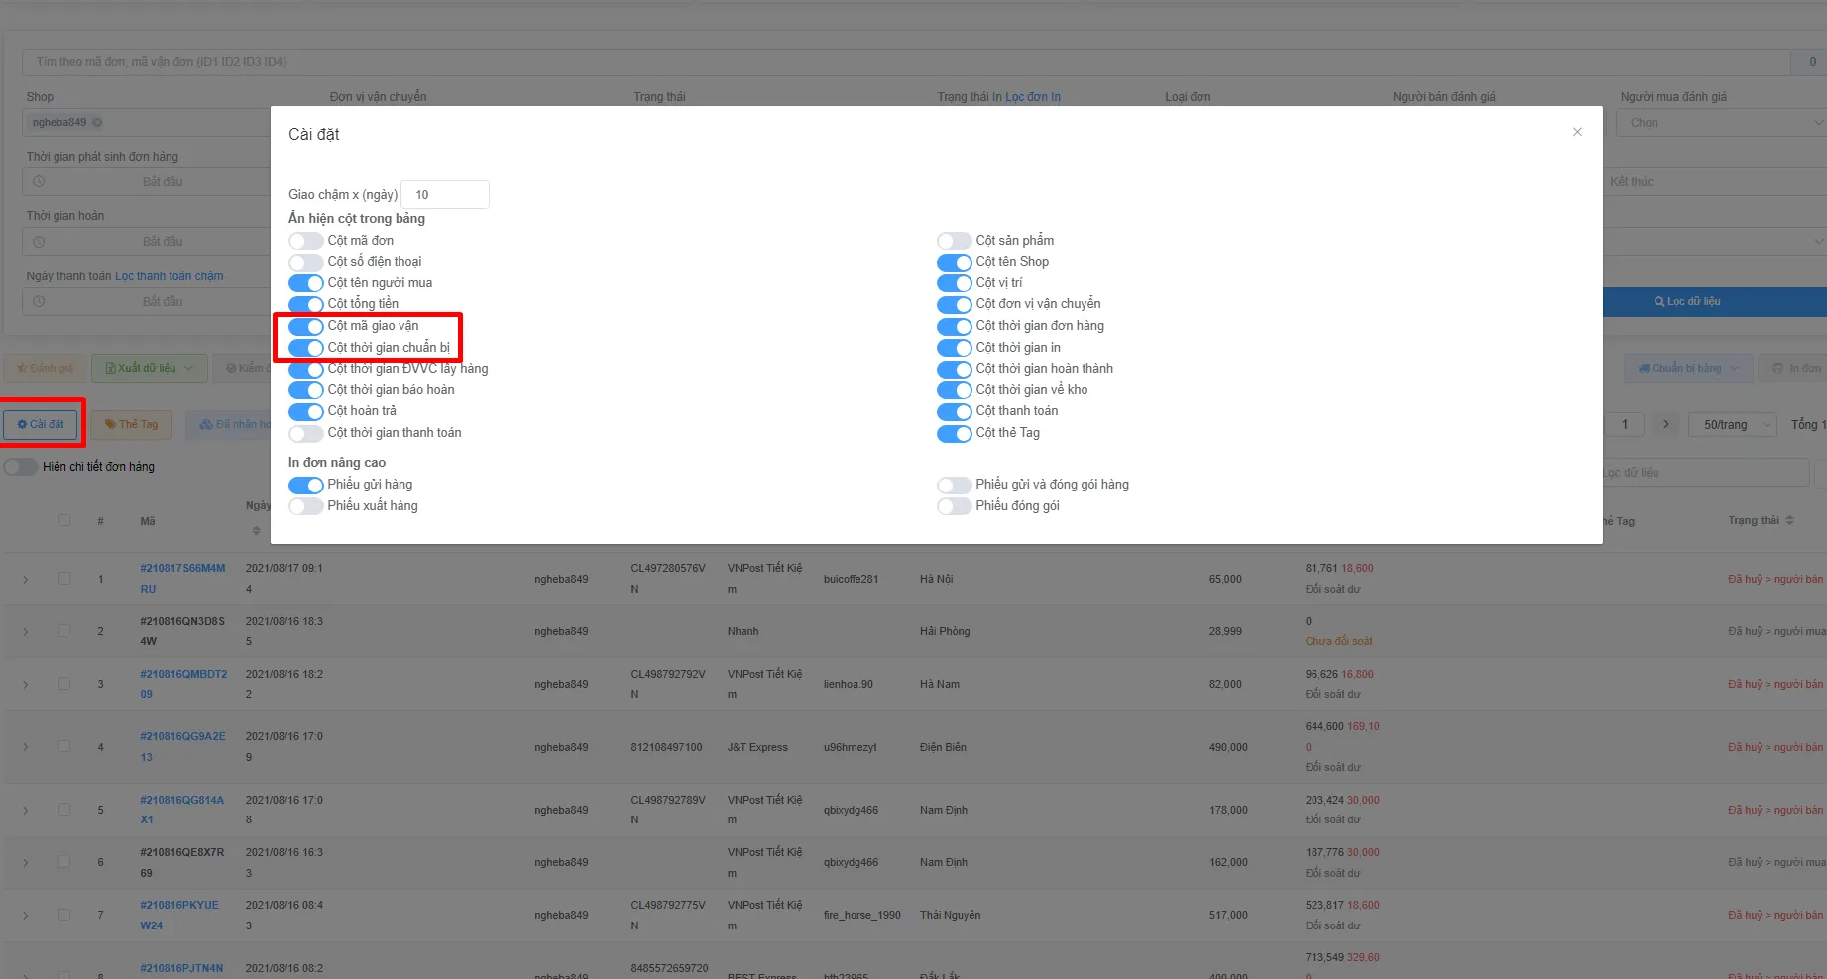This screenshot has width=1827, height=979.
Task: Open Xuất dữ liệu export dropdown
Action: (150, 369)
